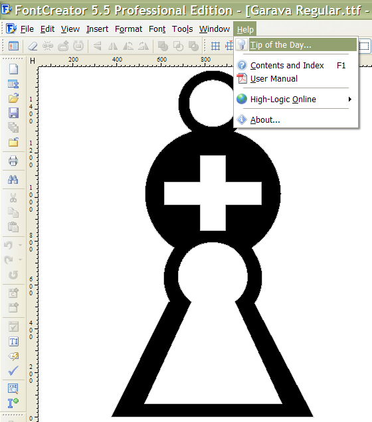Click the greyed checkmark window icon

13,326
